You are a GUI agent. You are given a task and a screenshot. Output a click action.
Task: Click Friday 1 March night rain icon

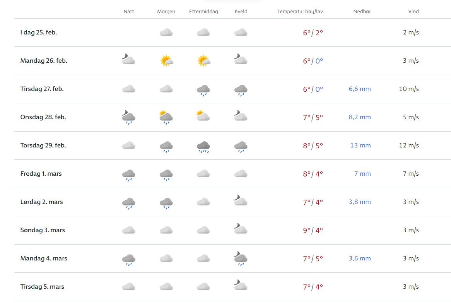click(128, 175)
